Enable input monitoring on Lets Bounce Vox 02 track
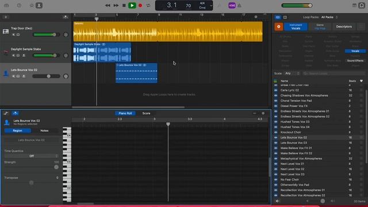This screenshot has width=368, height=207. (24, 76)
